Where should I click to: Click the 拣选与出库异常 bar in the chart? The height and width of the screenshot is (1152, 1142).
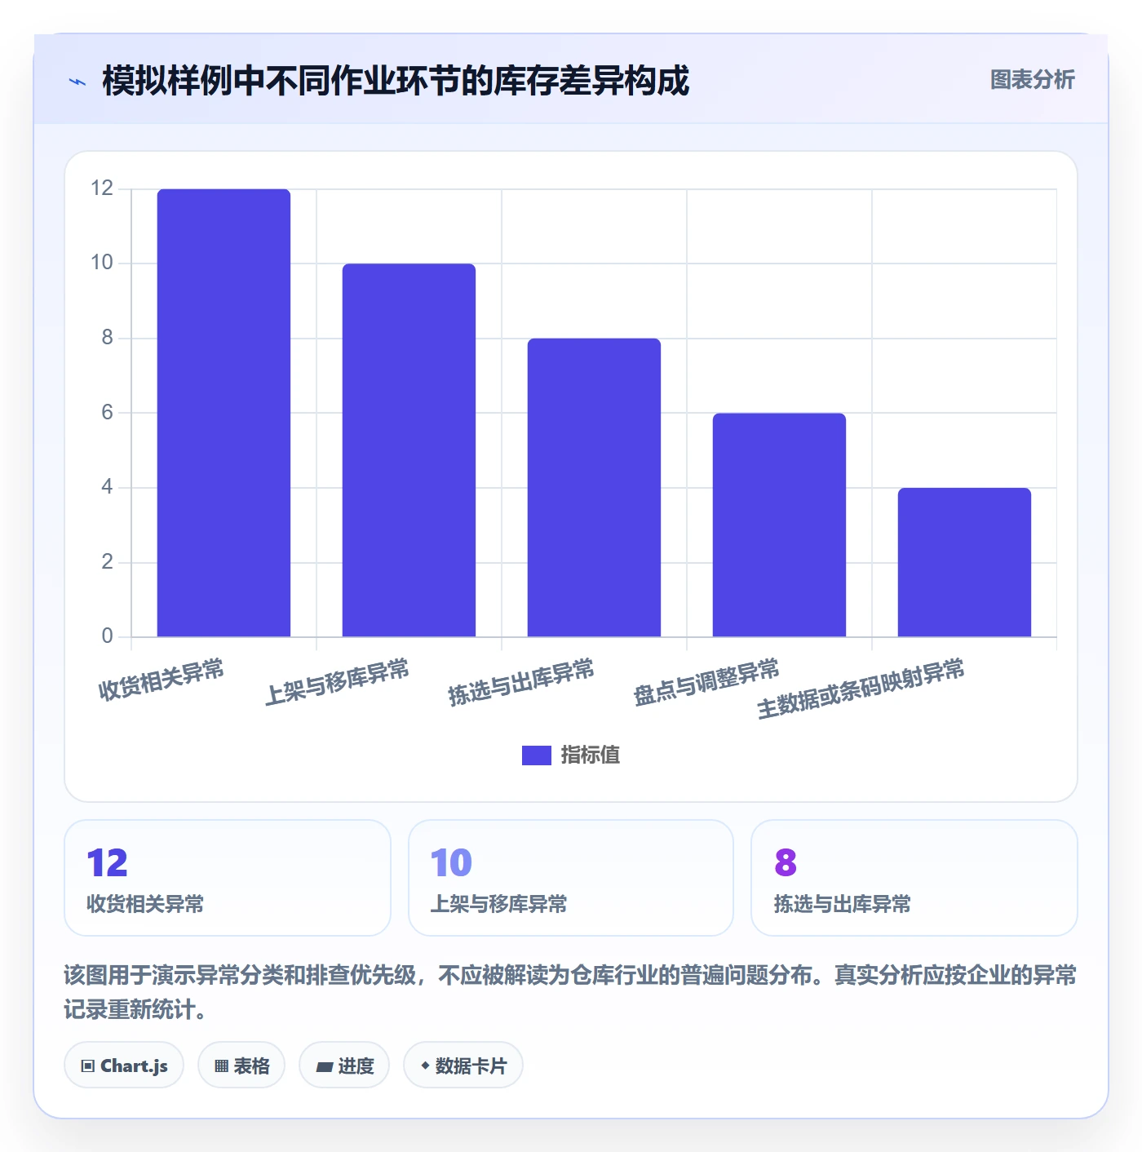click(x=594, y=487)
